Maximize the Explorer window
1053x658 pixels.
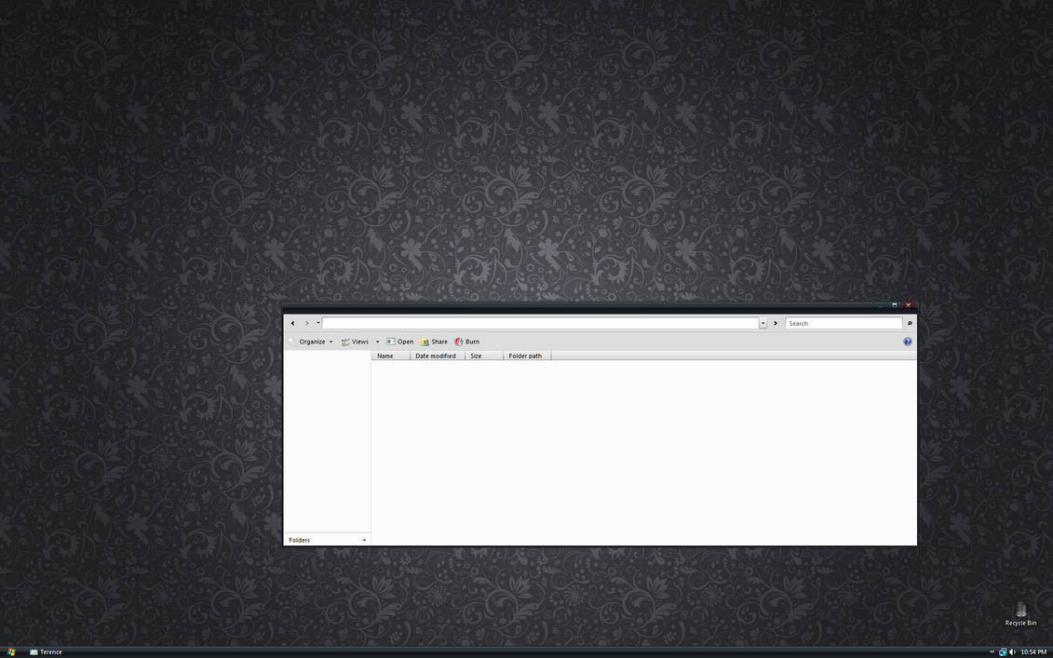point(895,305)
